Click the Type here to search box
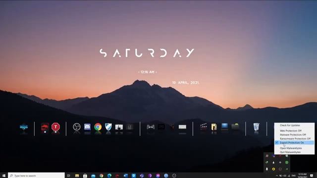This screenshot has width=317, height=178. click(36, 176)
